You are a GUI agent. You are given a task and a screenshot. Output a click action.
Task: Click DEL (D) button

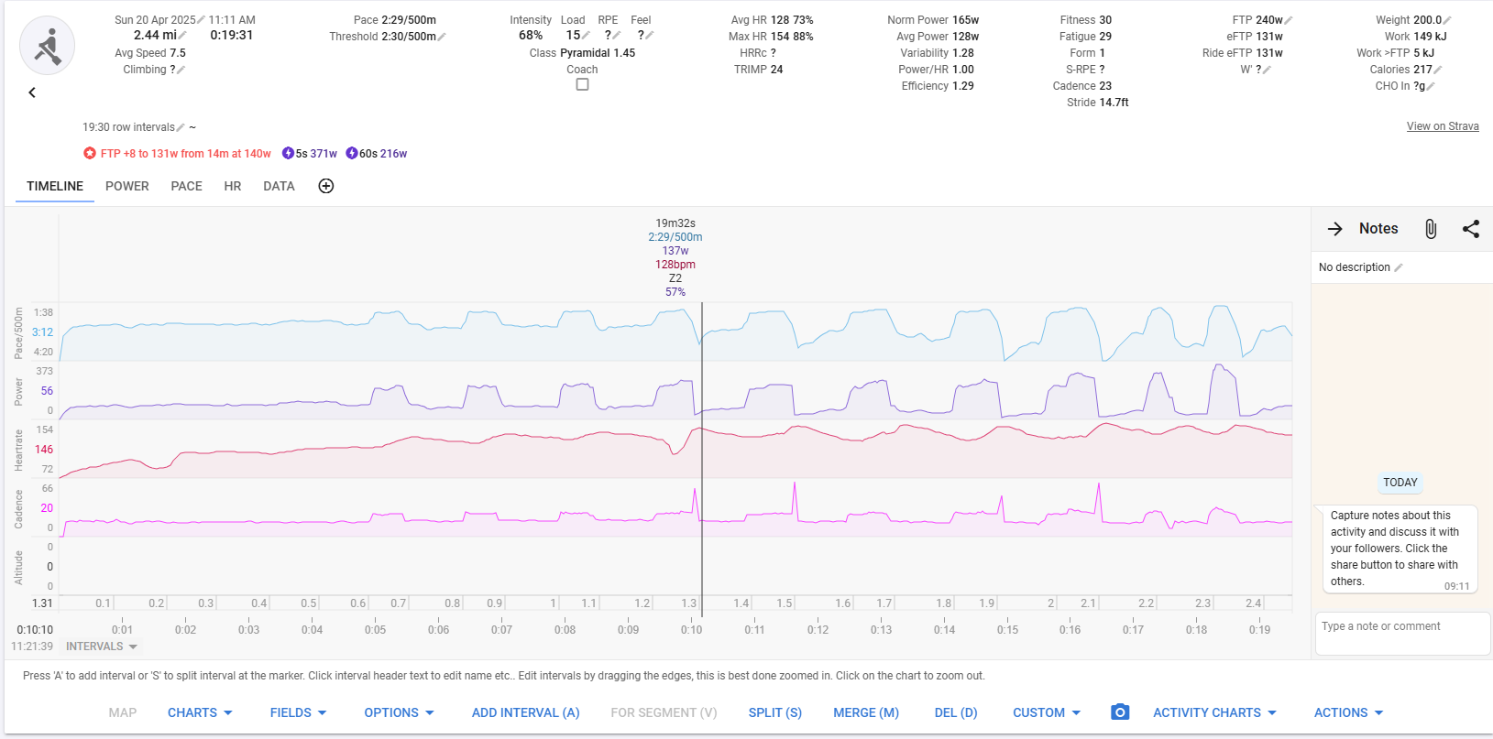(x=956, y=712)
